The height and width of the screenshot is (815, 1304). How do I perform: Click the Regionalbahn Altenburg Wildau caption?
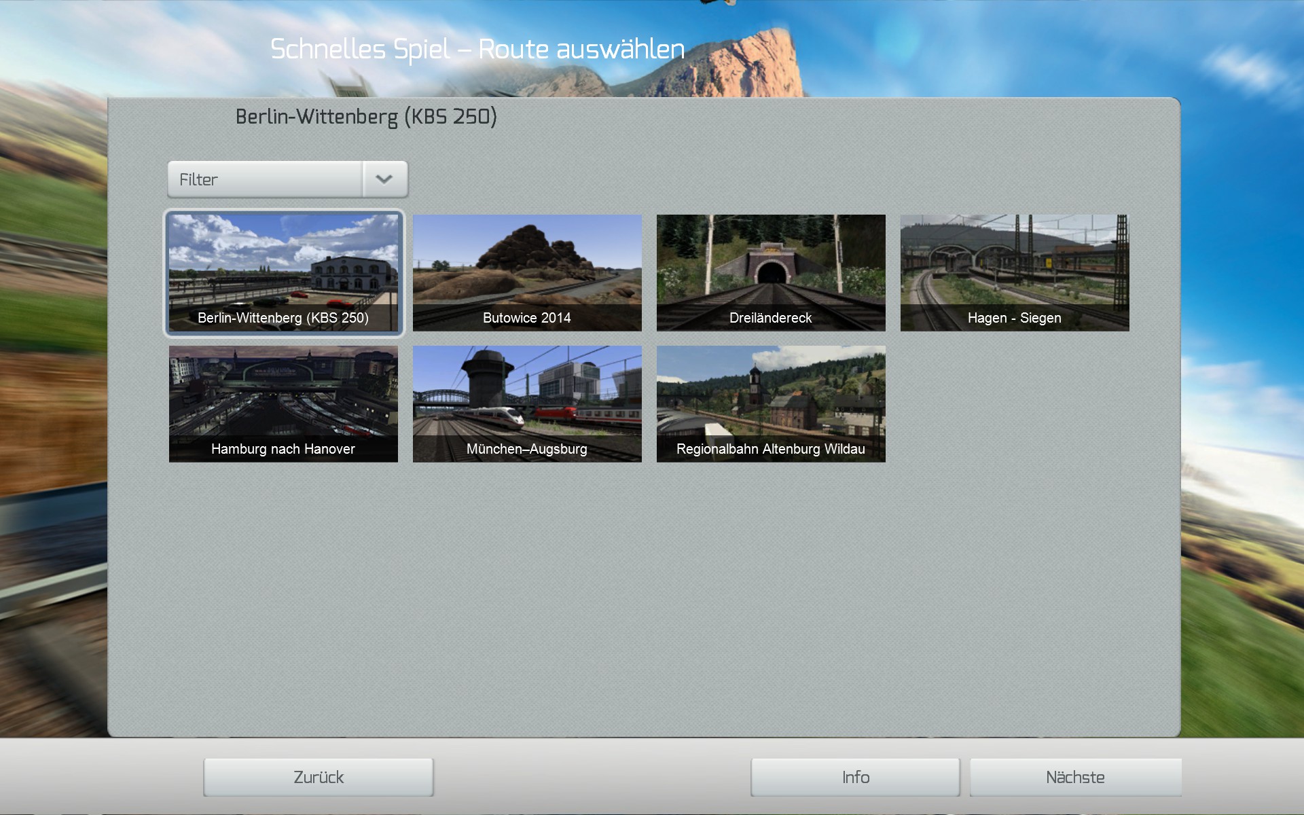point(771,449)
